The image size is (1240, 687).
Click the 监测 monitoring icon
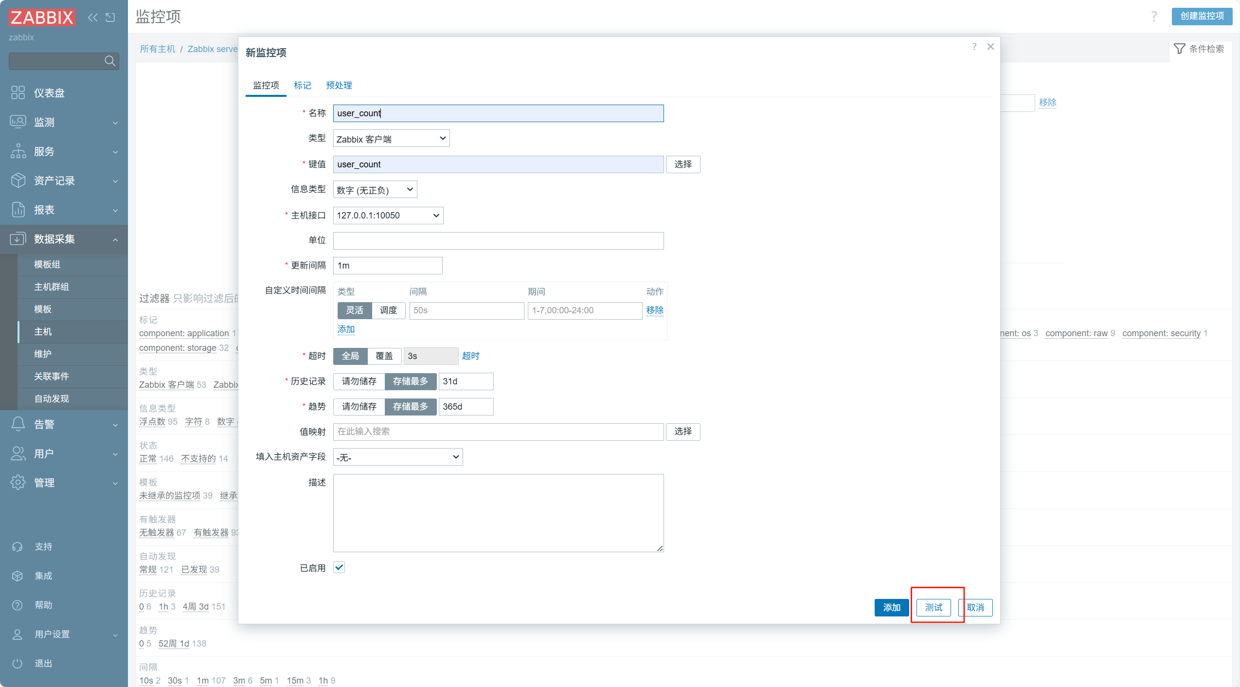(18, 122)
